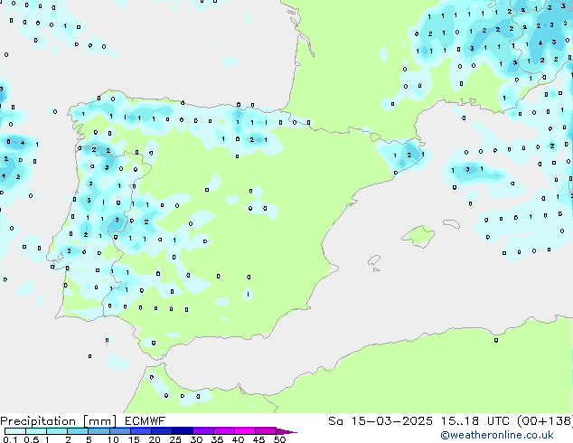The image size is (573, 443).
Task: Select the date 'Sa 15-03-2025'
Action: point(380,421)
